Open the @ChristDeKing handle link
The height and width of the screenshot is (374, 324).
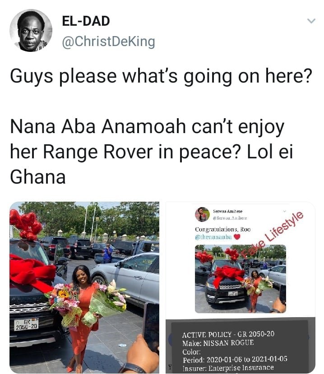[109, 42]
